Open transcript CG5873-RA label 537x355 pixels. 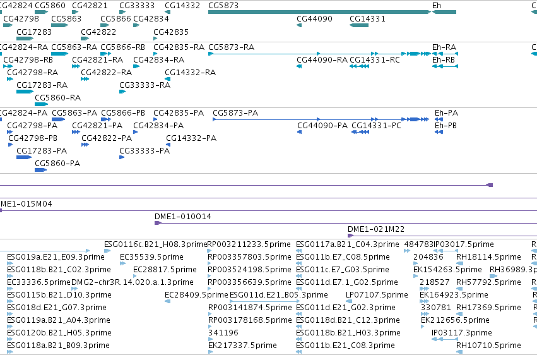pyautogui.click(x=231, y=47)
